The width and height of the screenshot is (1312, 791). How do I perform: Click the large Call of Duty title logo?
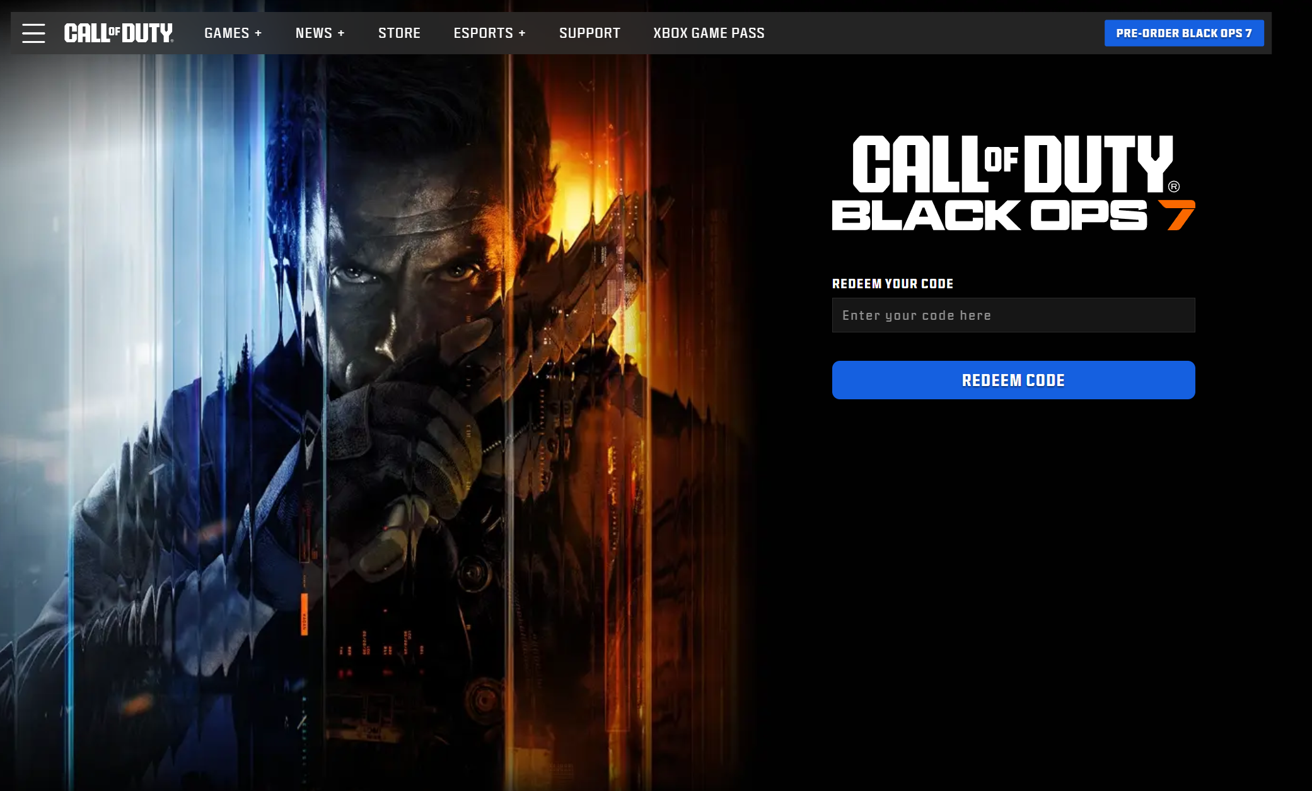point(1012,164)
